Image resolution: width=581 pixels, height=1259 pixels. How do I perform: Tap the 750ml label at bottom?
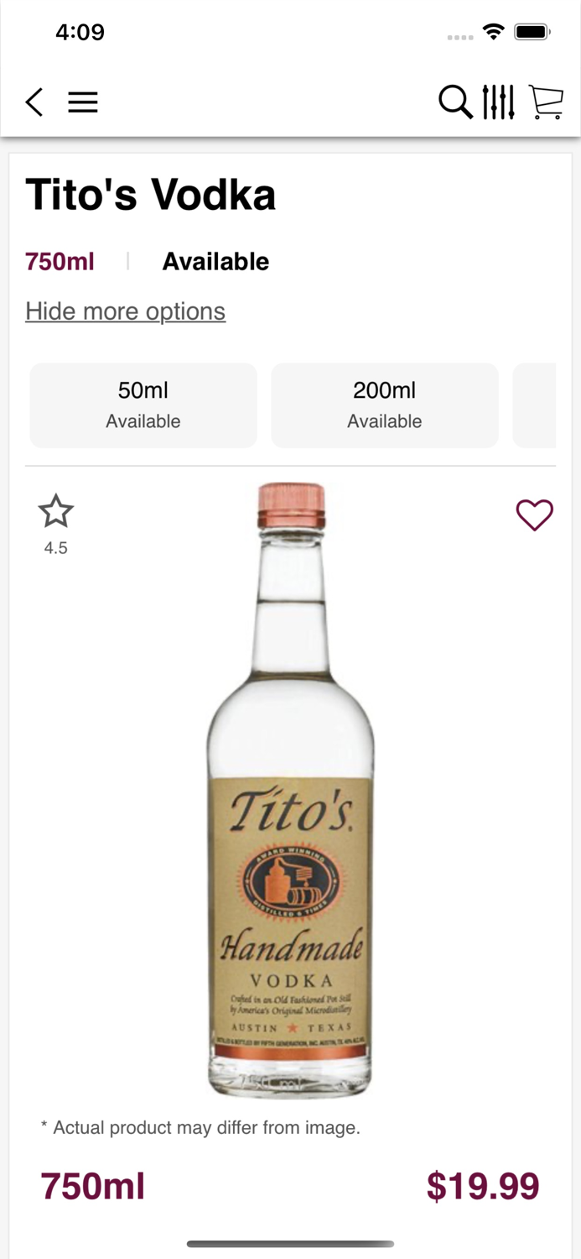(93, 1187)
